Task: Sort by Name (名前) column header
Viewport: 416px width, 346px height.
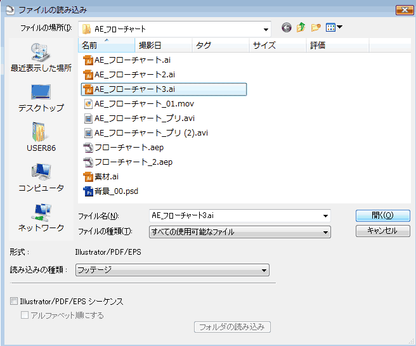Action: point(107,46)
